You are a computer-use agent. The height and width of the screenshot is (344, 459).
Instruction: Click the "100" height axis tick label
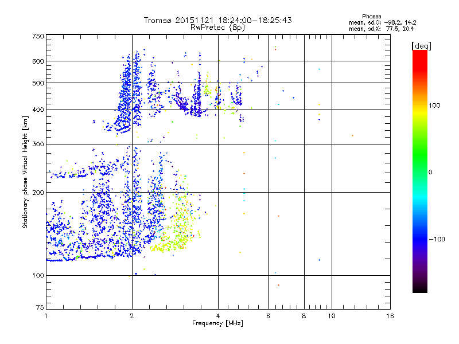point(38,276)
